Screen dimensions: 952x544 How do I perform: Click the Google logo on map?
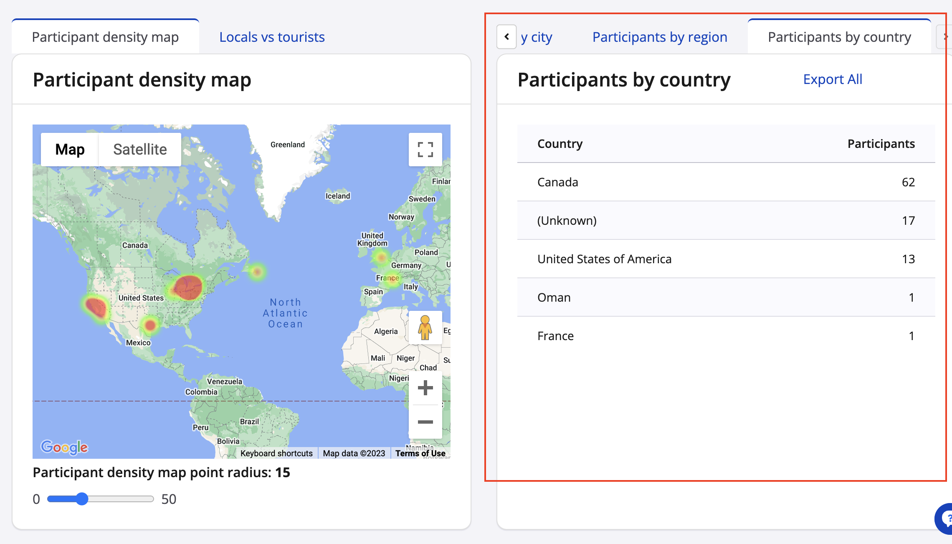(64, 447)
